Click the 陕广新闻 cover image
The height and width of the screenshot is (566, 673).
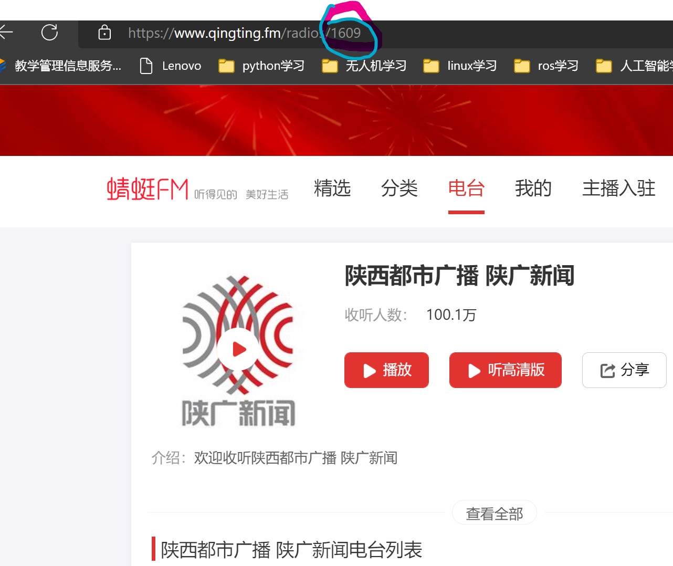238,350
